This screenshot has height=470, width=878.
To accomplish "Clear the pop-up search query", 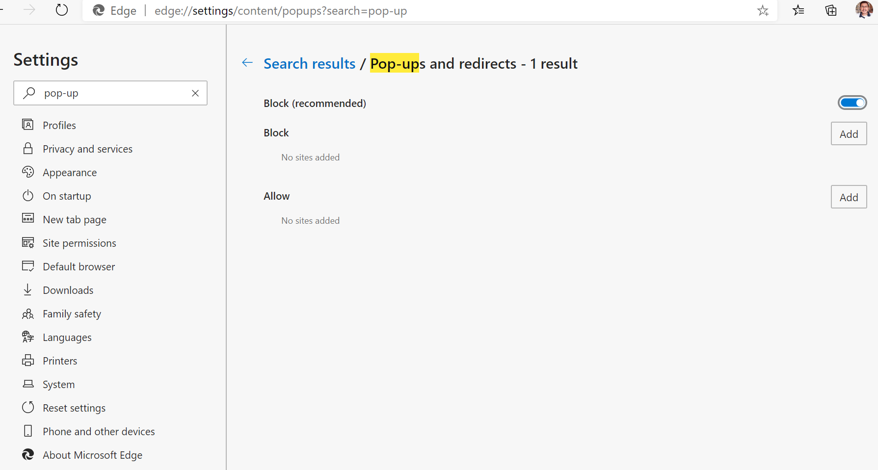I will pos(195,93).
